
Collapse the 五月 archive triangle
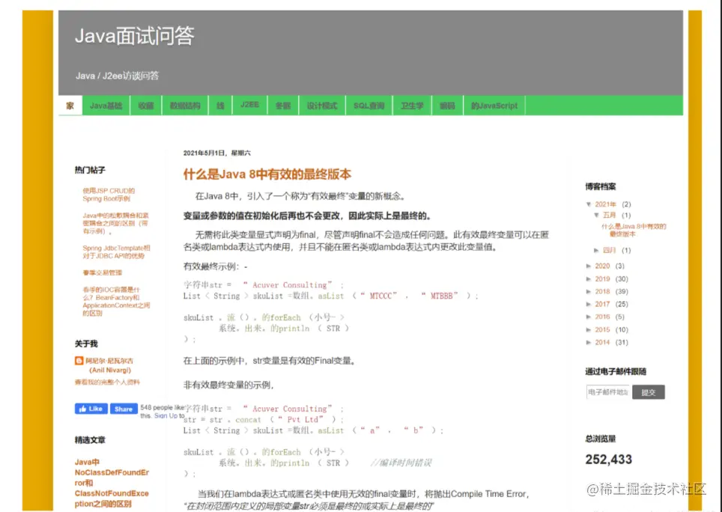(x=596, y=216)
